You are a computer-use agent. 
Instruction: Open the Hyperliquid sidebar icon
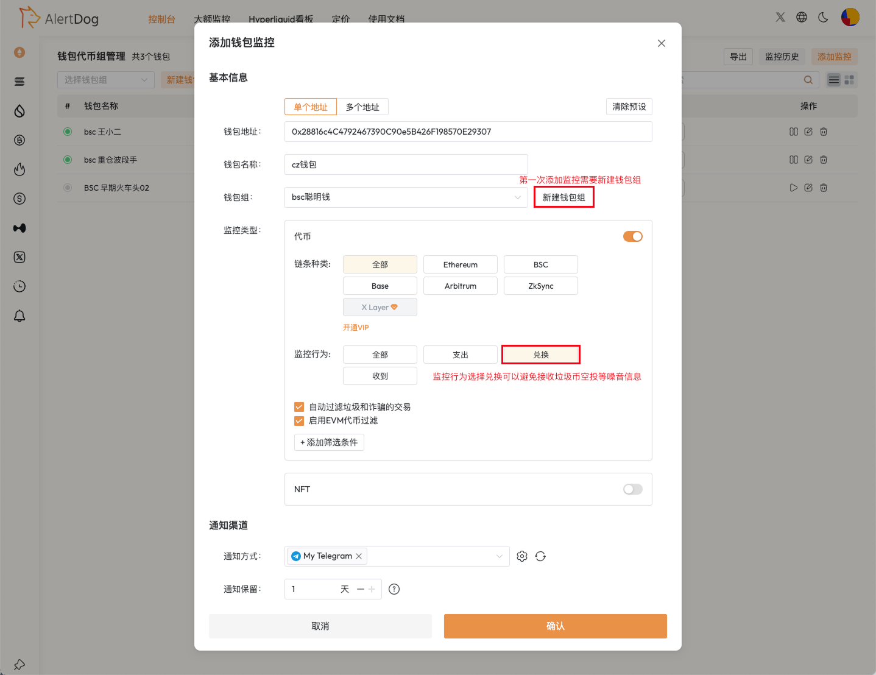19,228
